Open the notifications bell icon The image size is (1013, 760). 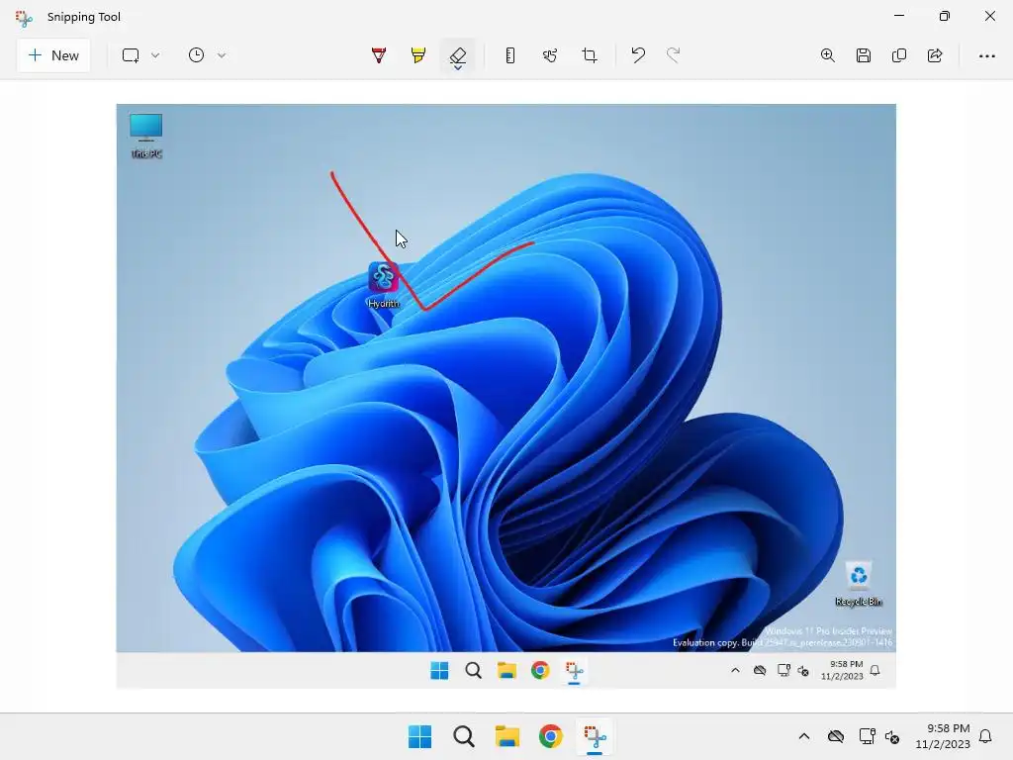tap(986, 736)
